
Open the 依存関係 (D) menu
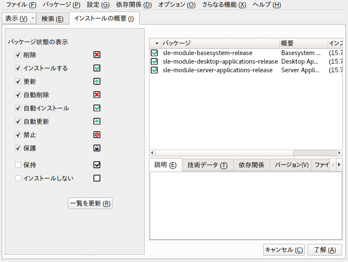(x=134, y=5)
